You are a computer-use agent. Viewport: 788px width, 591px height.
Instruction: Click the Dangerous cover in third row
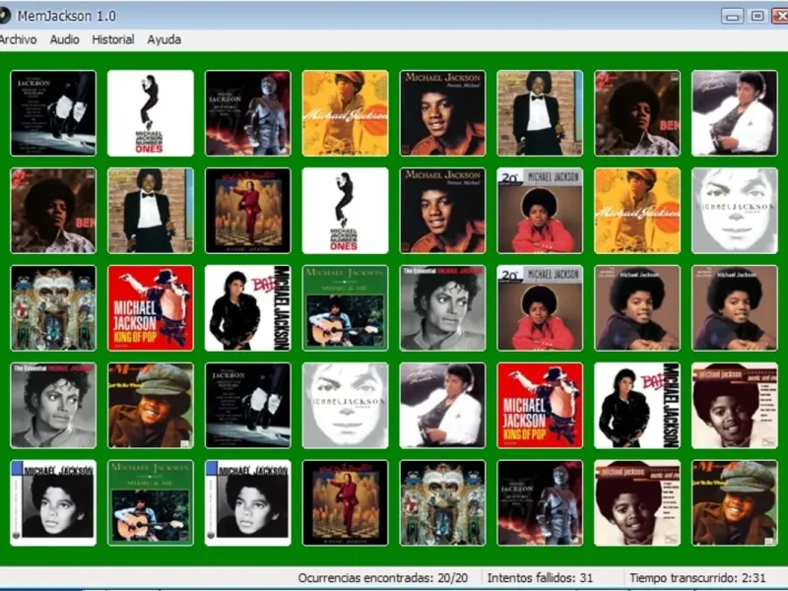[53, 308]
